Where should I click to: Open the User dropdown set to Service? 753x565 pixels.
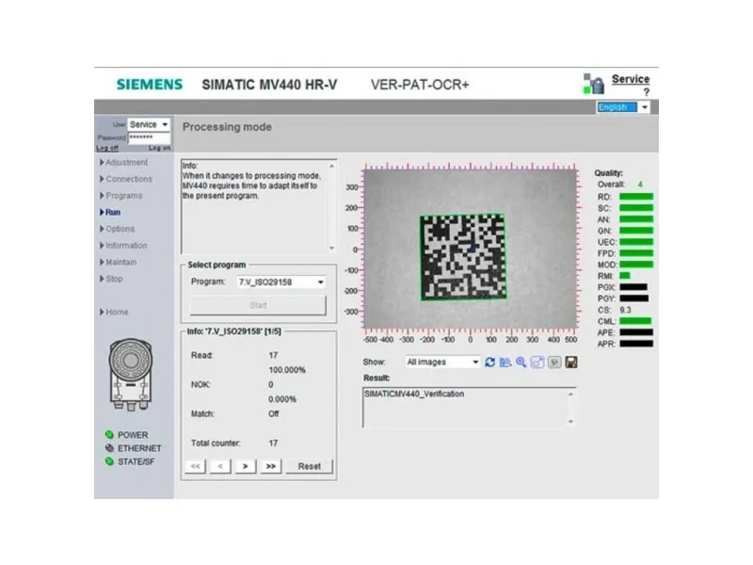point(149,124)
